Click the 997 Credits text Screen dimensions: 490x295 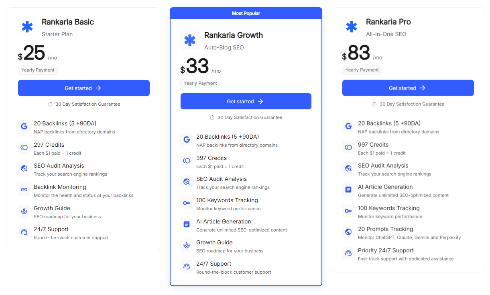click(373, 145)
